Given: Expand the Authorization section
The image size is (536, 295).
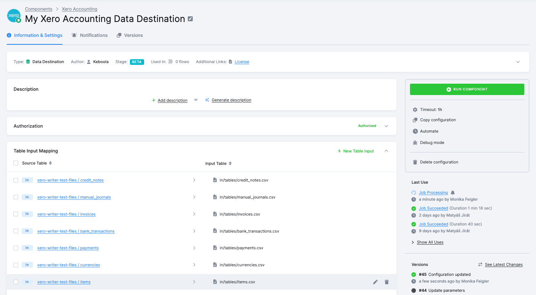Looking at the screenshot, I should pos(386,126).
